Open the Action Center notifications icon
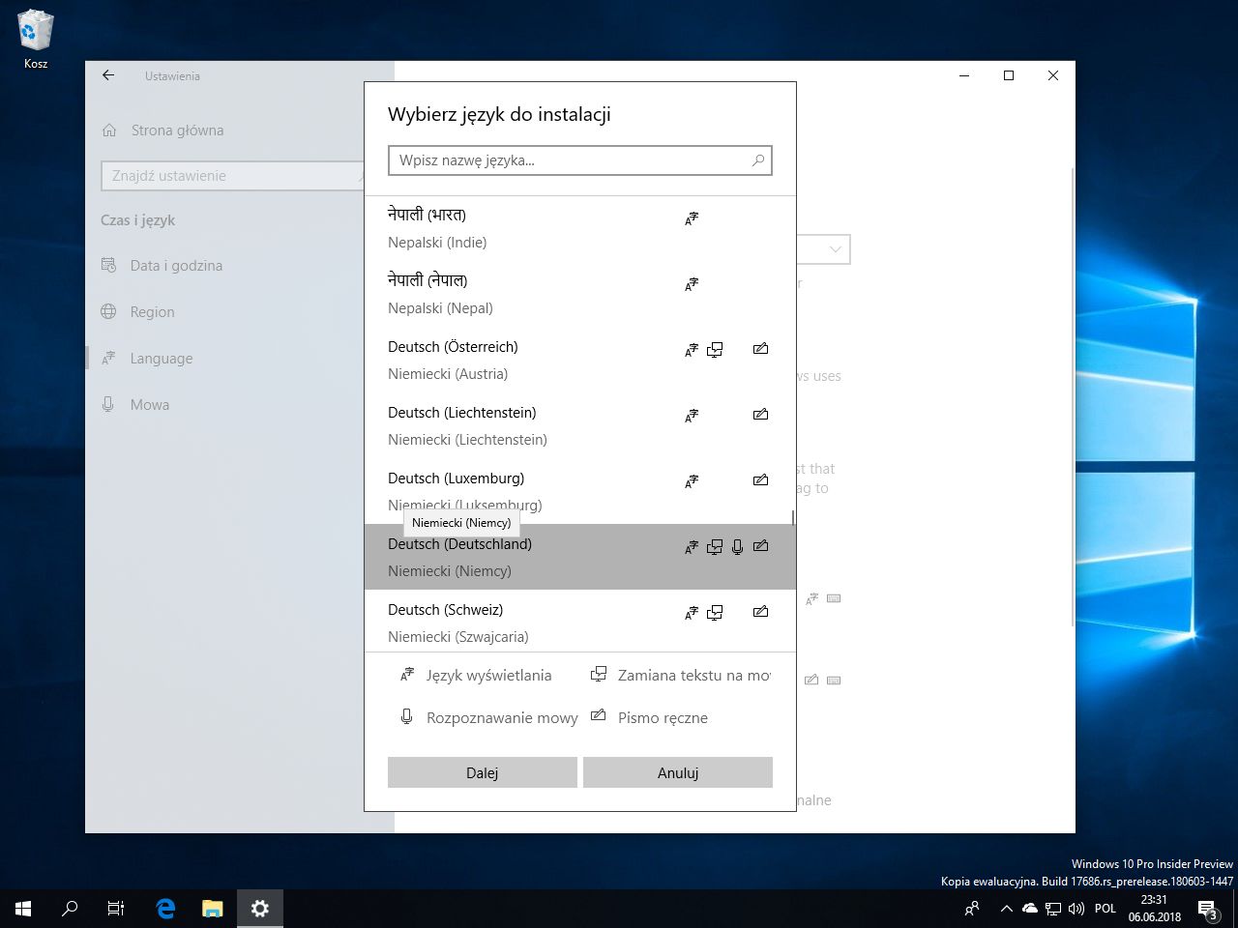The width and height of the screenshot is (1238, 928). pos(1208,909)
